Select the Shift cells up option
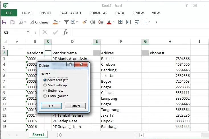Image resolution: width=209 pixels, height=139 pixels. [45, 85]
